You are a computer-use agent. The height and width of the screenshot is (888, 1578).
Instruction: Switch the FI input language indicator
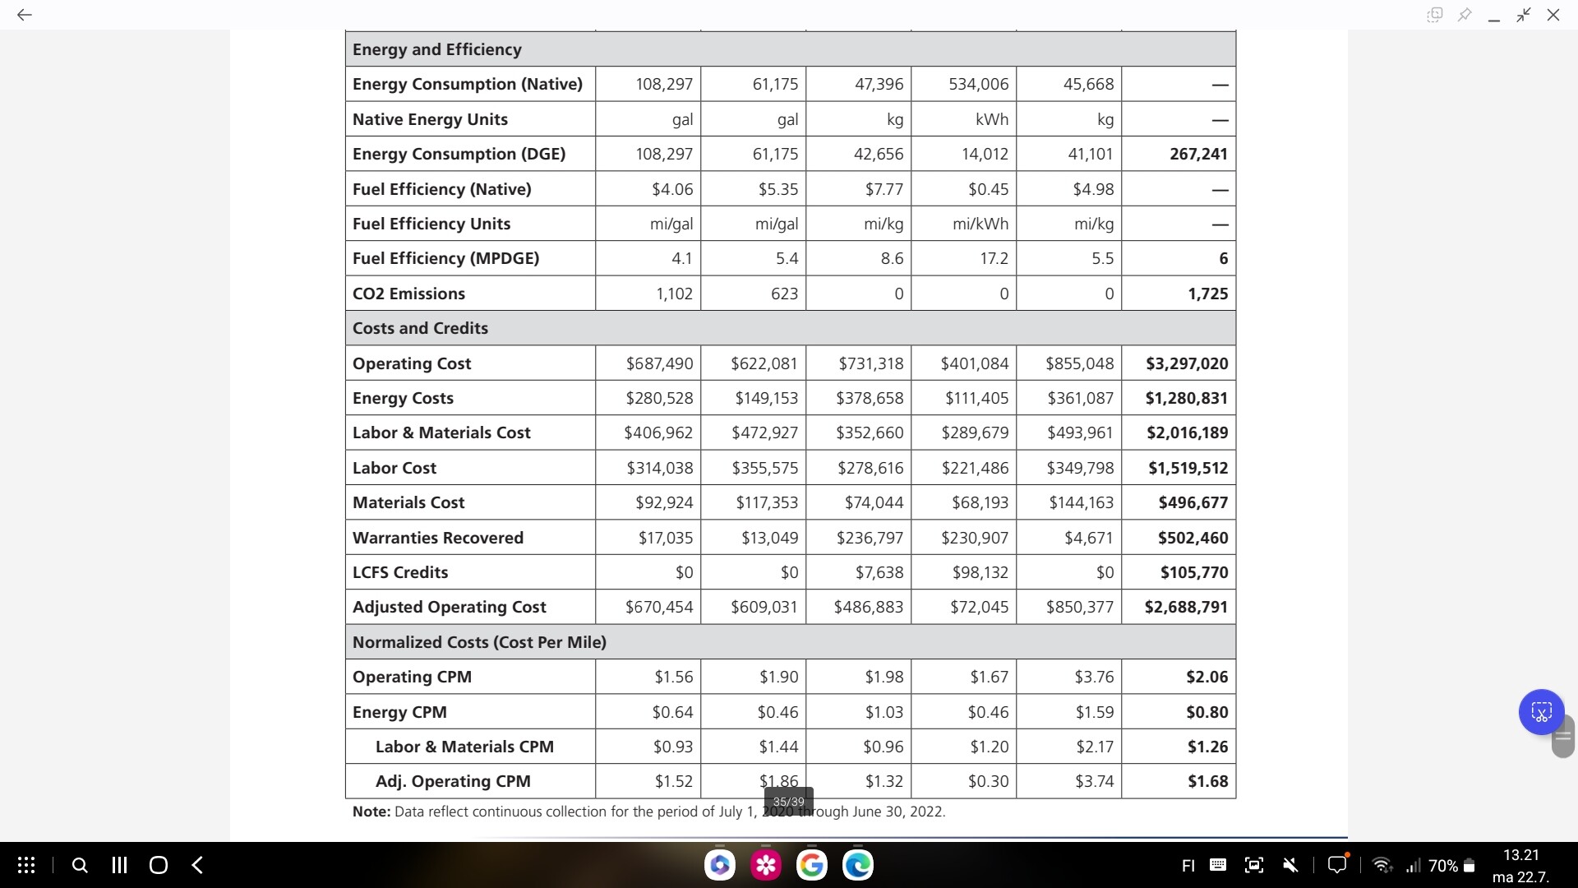(x=1188, y=866)
